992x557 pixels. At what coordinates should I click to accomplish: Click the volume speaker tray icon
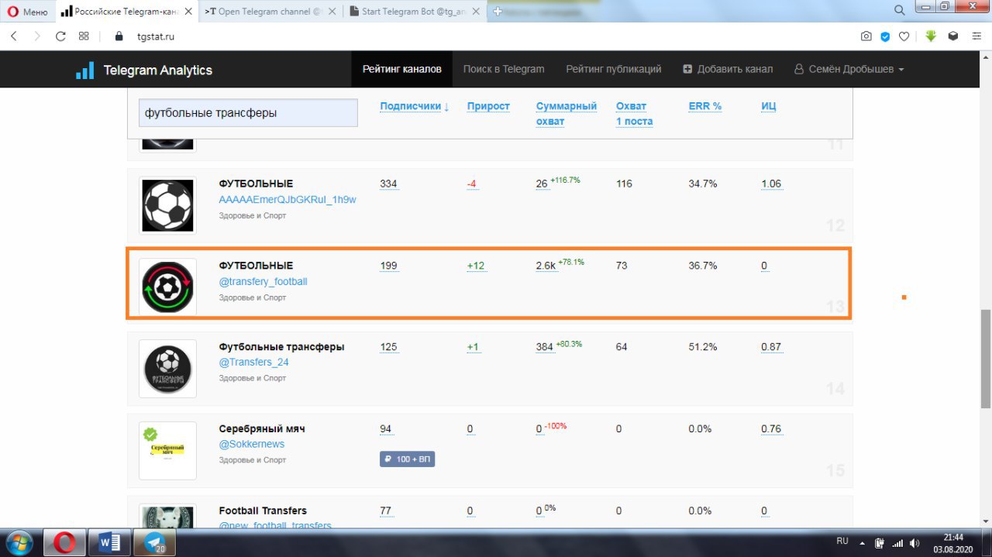[x=915, y=543]
